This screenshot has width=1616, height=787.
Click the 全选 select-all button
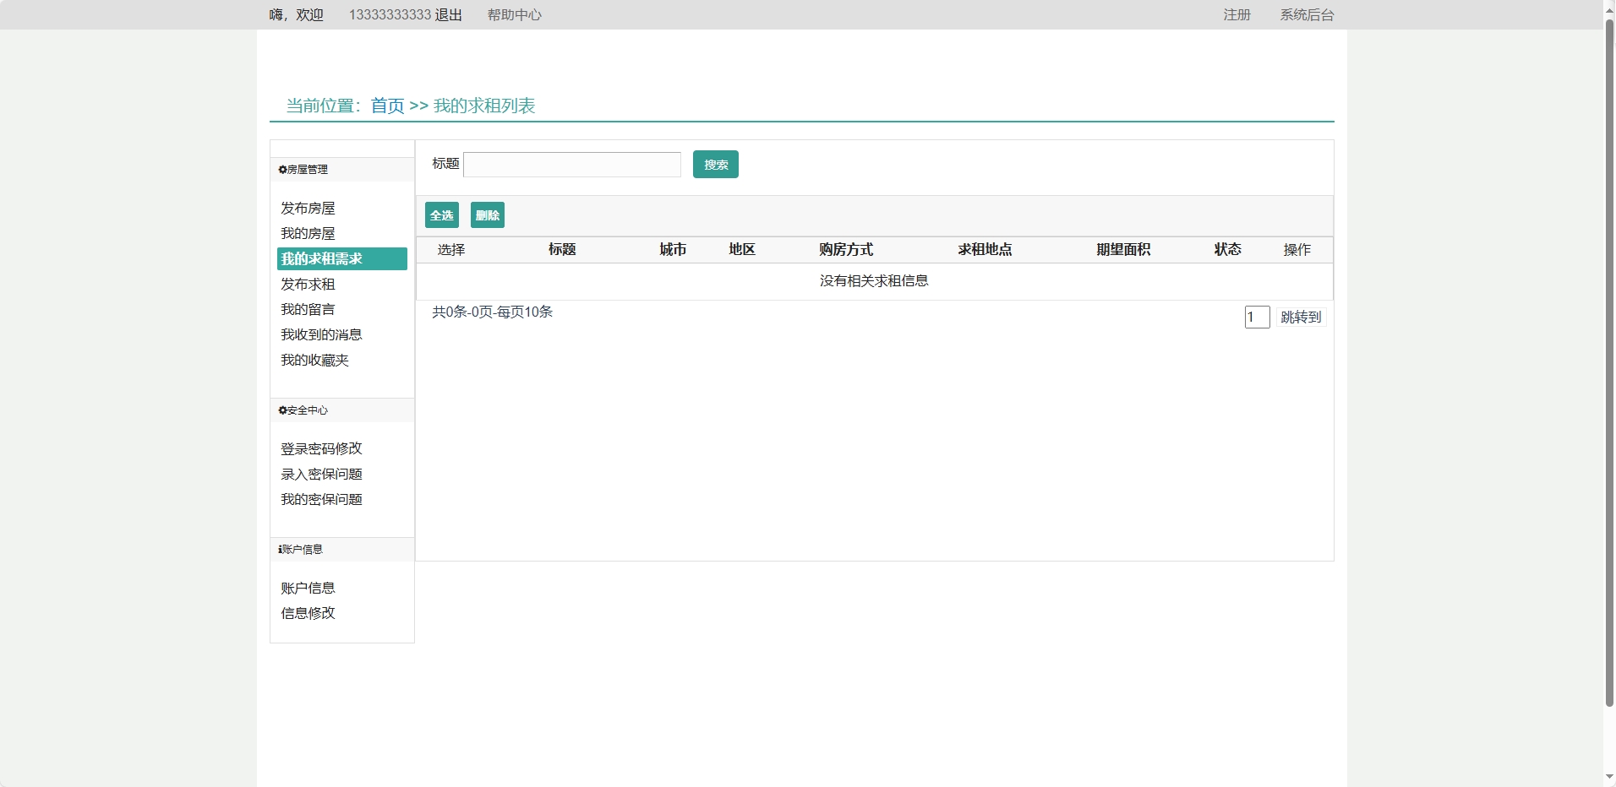click(441, 215)
